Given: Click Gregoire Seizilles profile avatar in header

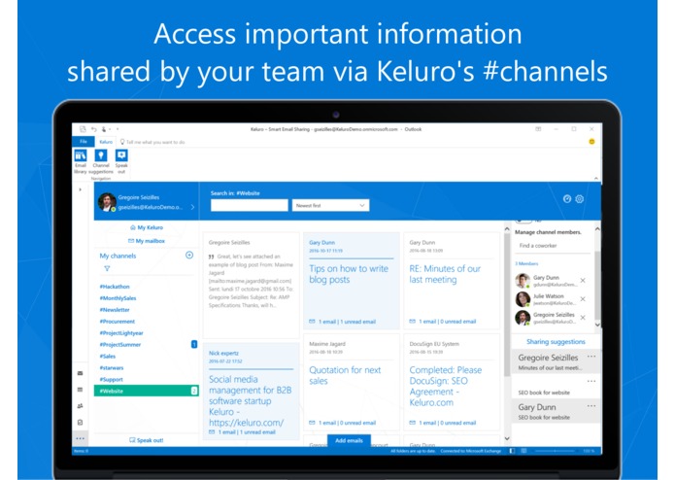Looking at the screenshot, I should click(106, 202).
